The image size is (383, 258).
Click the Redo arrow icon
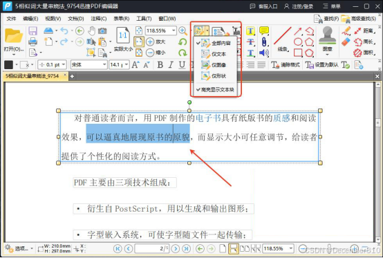click(x=64, y=42)
